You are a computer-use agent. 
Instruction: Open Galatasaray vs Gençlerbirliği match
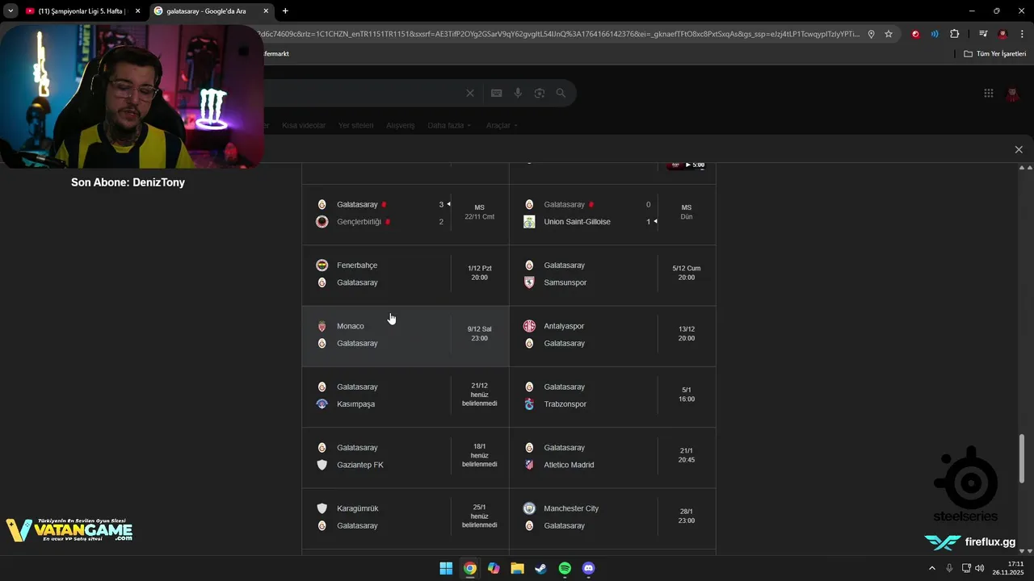point(406,214)
